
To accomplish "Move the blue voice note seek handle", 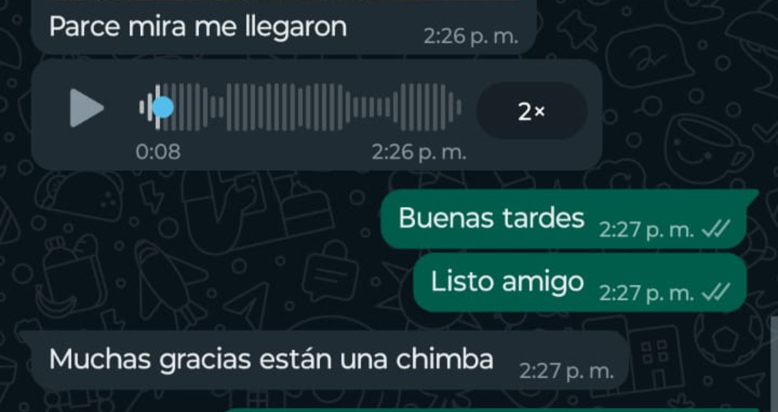I will click(x=163, y=107).
